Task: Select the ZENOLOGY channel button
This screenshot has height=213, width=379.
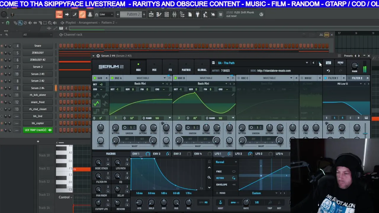Action: tap(38, 53)
